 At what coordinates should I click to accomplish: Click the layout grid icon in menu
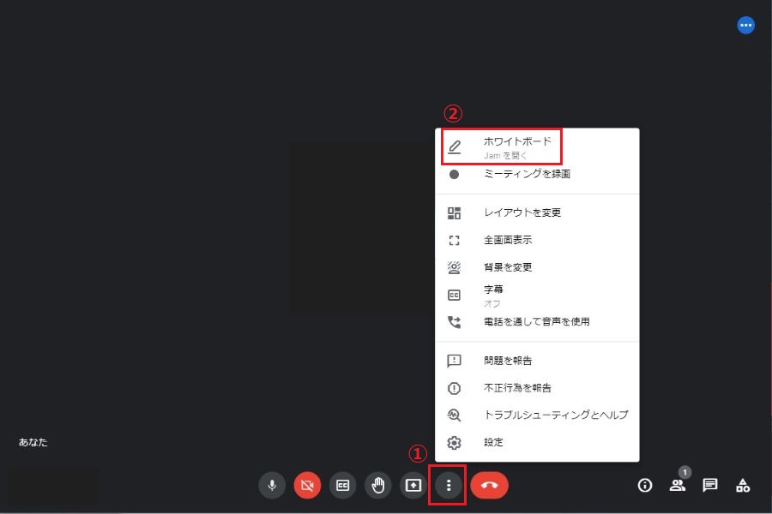click(x=454, y=213)
